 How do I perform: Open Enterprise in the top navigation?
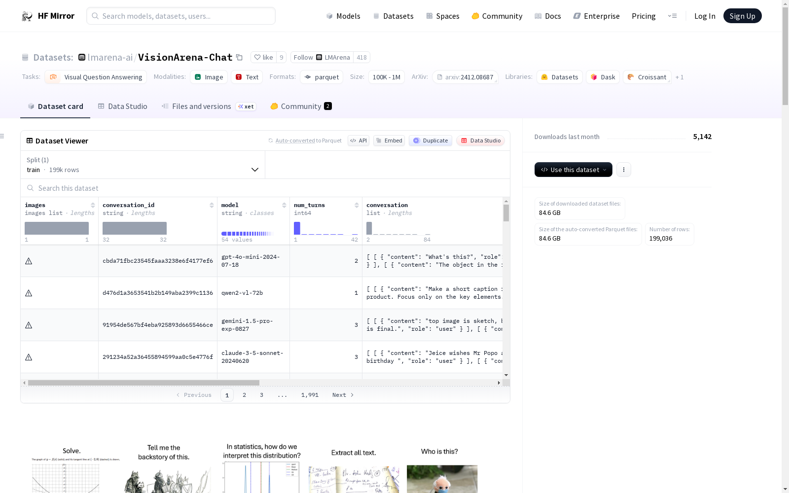coord(597,16)
